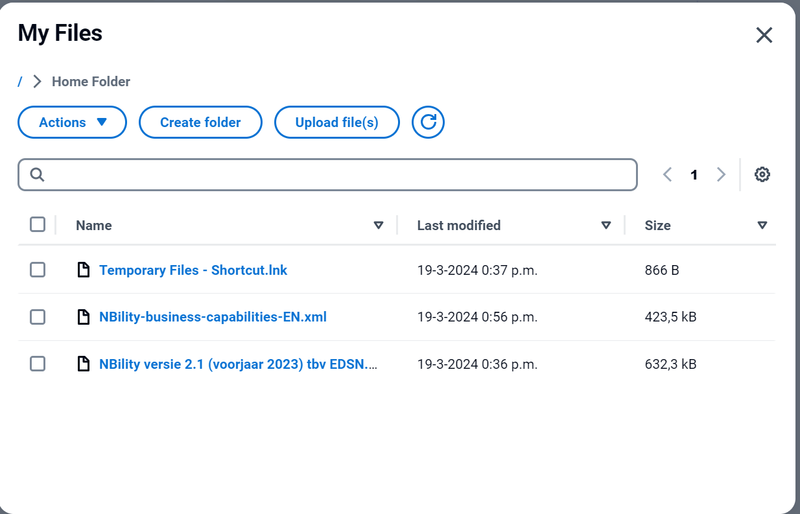Select Home Folder in the breadcrumb
The height and width of the screenshot is (514, 800).
[x=90, y=81]
